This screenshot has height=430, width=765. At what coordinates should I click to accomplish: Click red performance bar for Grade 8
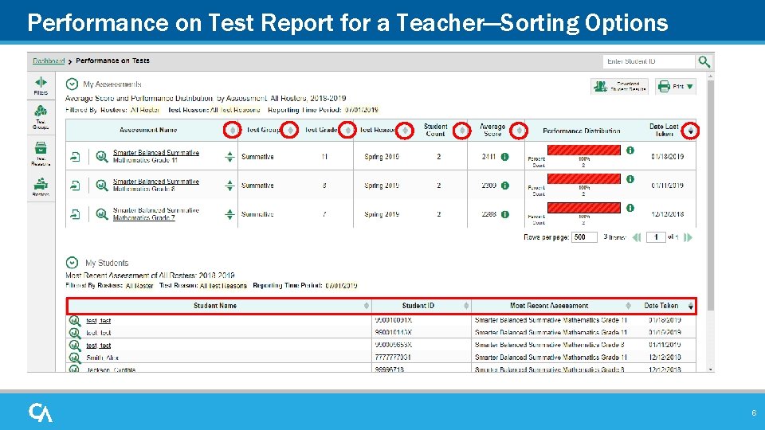coord(584,179)
